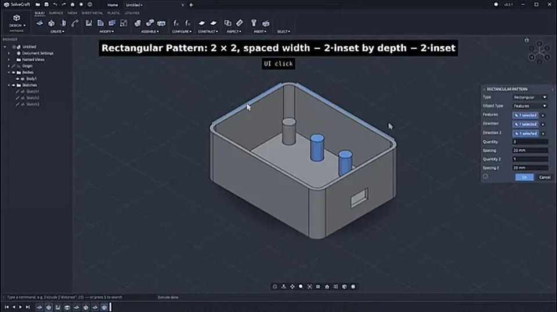Click the timeline play button
557x312 pixels.
click(20, 307)
